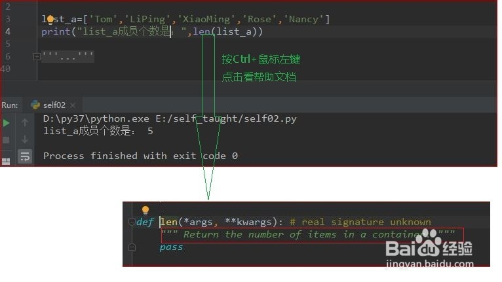
Task: Click the lightbulb above def len
Action: [145, 210]
